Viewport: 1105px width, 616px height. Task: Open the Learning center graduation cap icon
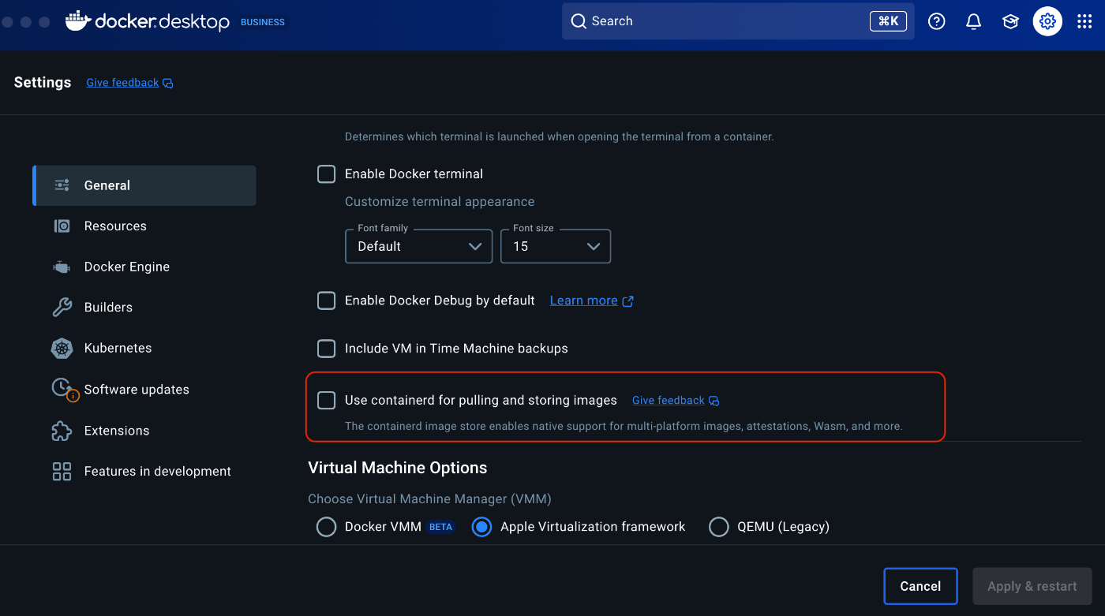coord(1010,21)
